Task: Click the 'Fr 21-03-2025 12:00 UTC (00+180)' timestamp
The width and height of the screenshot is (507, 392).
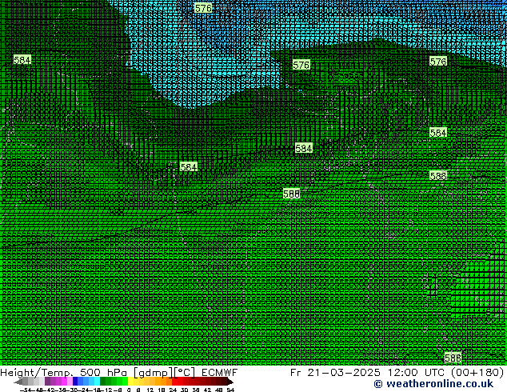Action: (397, 373)
